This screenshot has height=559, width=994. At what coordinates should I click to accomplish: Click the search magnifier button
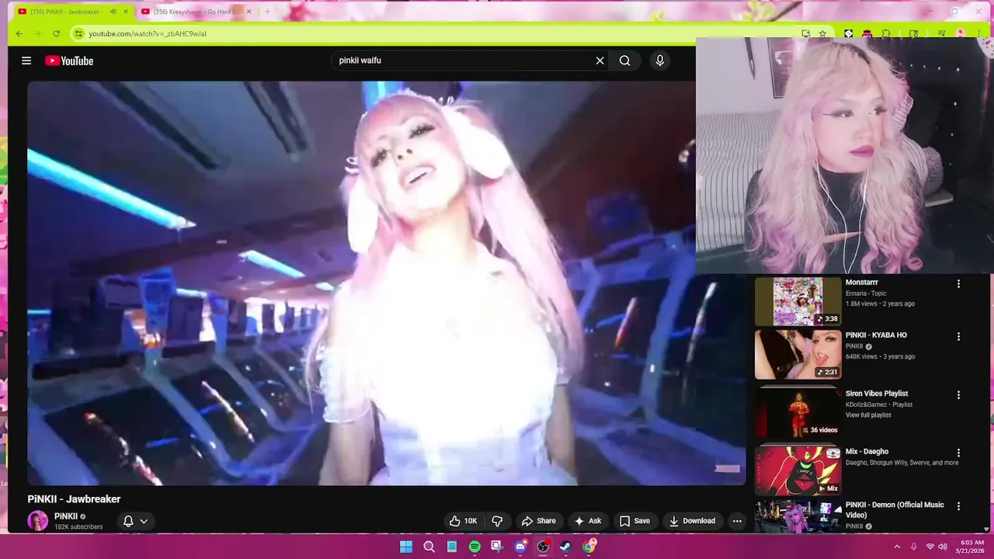coord(625,61)
